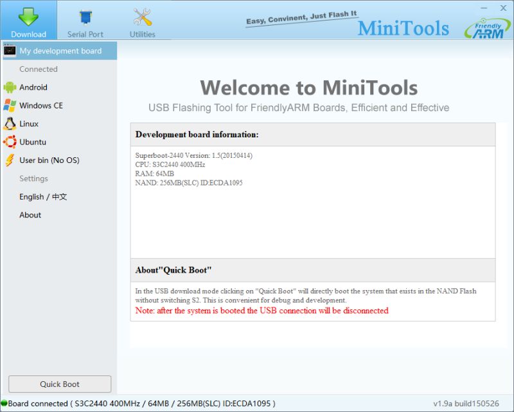The width and height of the screenshot is (514, 412).
Task: Minimize the MiniTools window
Action: pyautogui.click(x=484, y=8)
